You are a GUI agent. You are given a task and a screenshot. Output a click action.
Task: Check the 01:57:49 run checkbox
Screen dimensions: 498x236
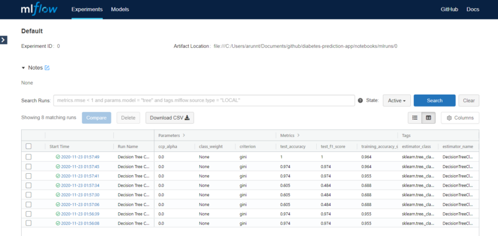(29, 156)
